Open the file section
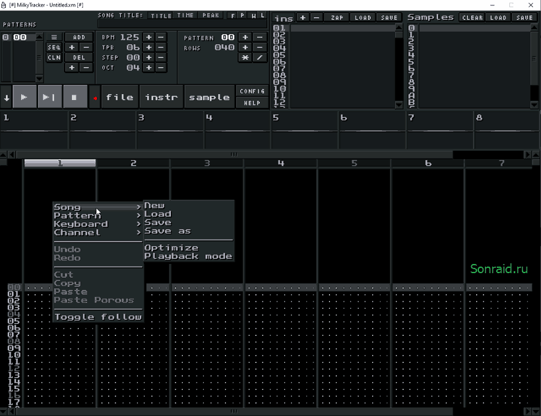 click(119, 97)
